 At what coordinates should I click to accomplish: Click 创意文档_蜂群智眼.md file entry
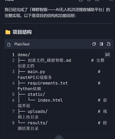click(x=49, y=60)
